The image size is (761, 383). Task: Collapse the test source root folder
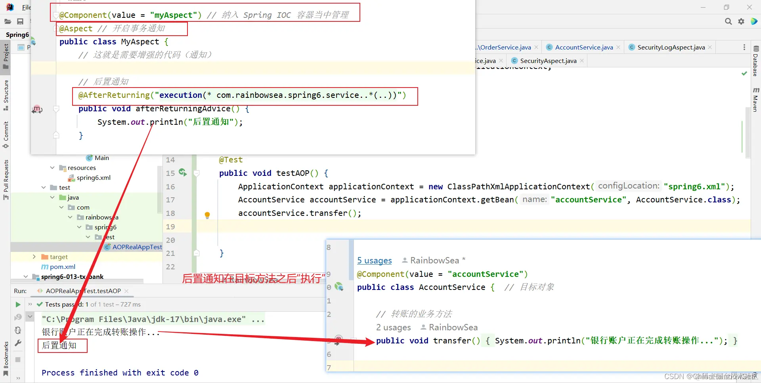pos(44,187)
